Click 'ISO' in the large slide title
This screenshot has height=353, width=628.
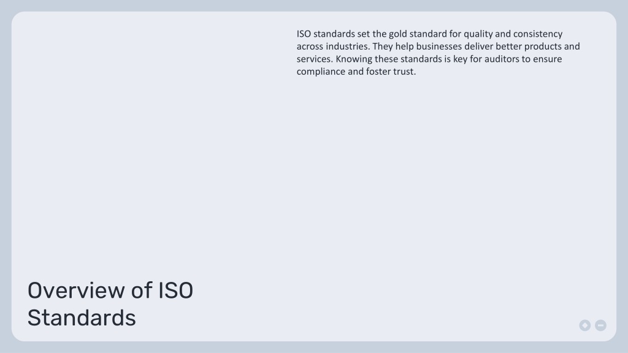[x=176, y=290]
